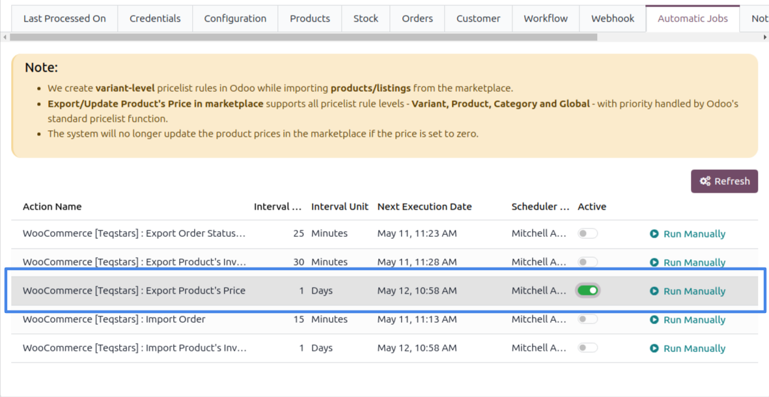Click May 11, 11:13 AM execution date
The width and height of the screenshot is (769, 397).
coord(417,319)
